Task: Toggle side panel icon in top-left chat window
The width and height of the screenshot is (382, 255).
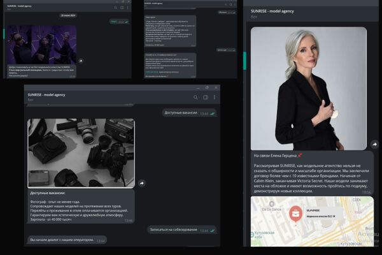Action: pyautogui.click(x=122, y=8)
